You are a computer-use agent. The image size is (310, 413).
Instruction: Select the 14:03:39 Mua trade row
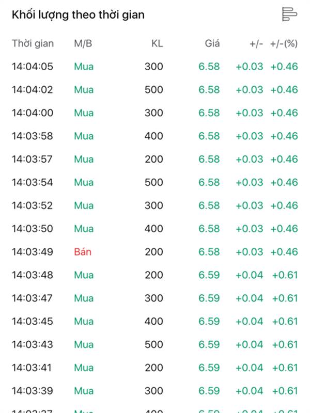[x=155, y=391]
